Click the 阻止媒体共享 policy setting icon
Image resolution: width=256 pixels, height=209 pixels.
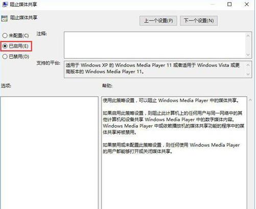pos(5,18)
